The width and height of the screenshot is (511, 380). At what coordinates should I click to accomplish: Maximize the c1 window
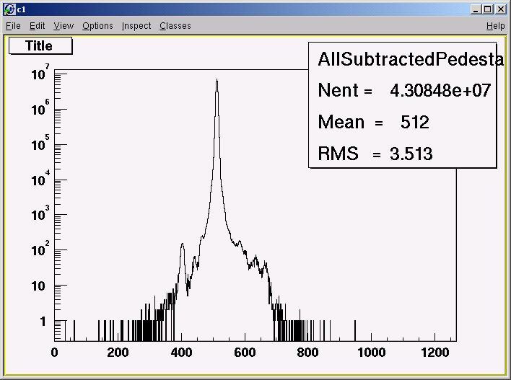click(487, 9)
